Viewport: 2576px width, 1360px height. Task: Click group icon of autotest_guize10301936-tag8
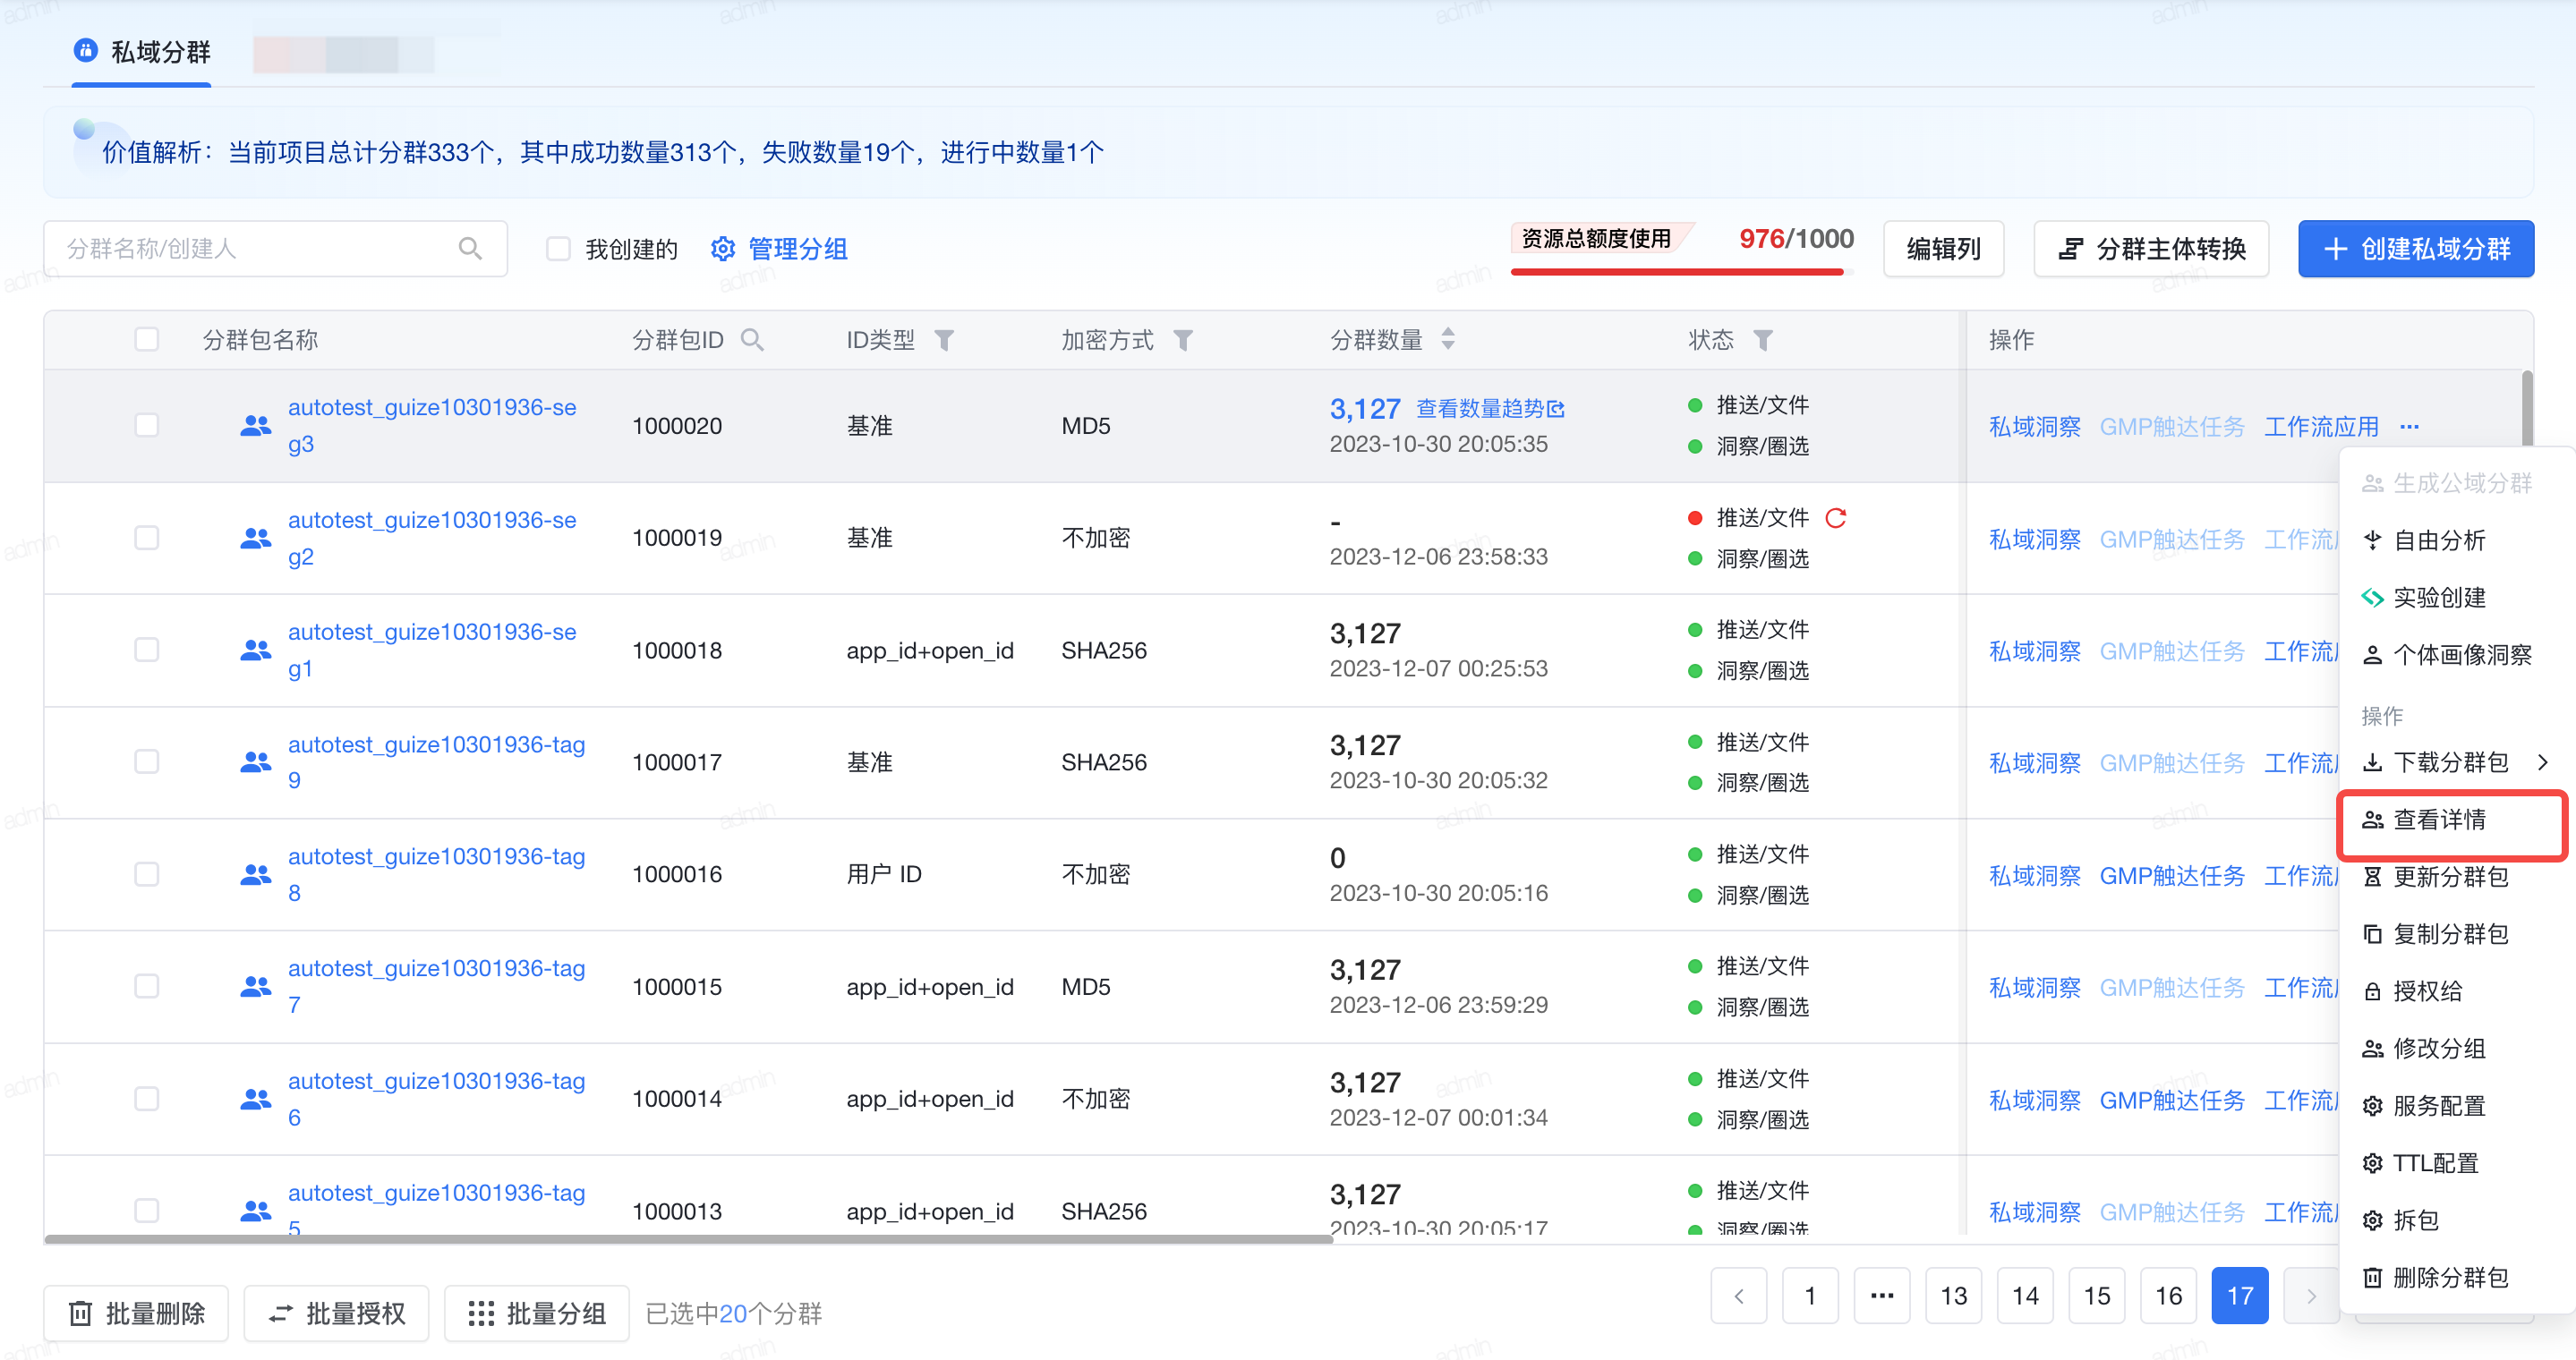[256, 874]
